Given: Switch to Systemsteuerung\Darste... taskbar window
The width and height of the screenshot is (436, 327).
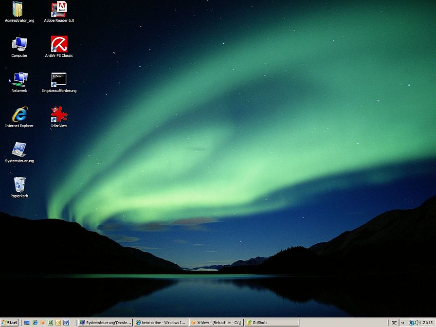Looking at the screenshot, I should (x=106, y=323).
